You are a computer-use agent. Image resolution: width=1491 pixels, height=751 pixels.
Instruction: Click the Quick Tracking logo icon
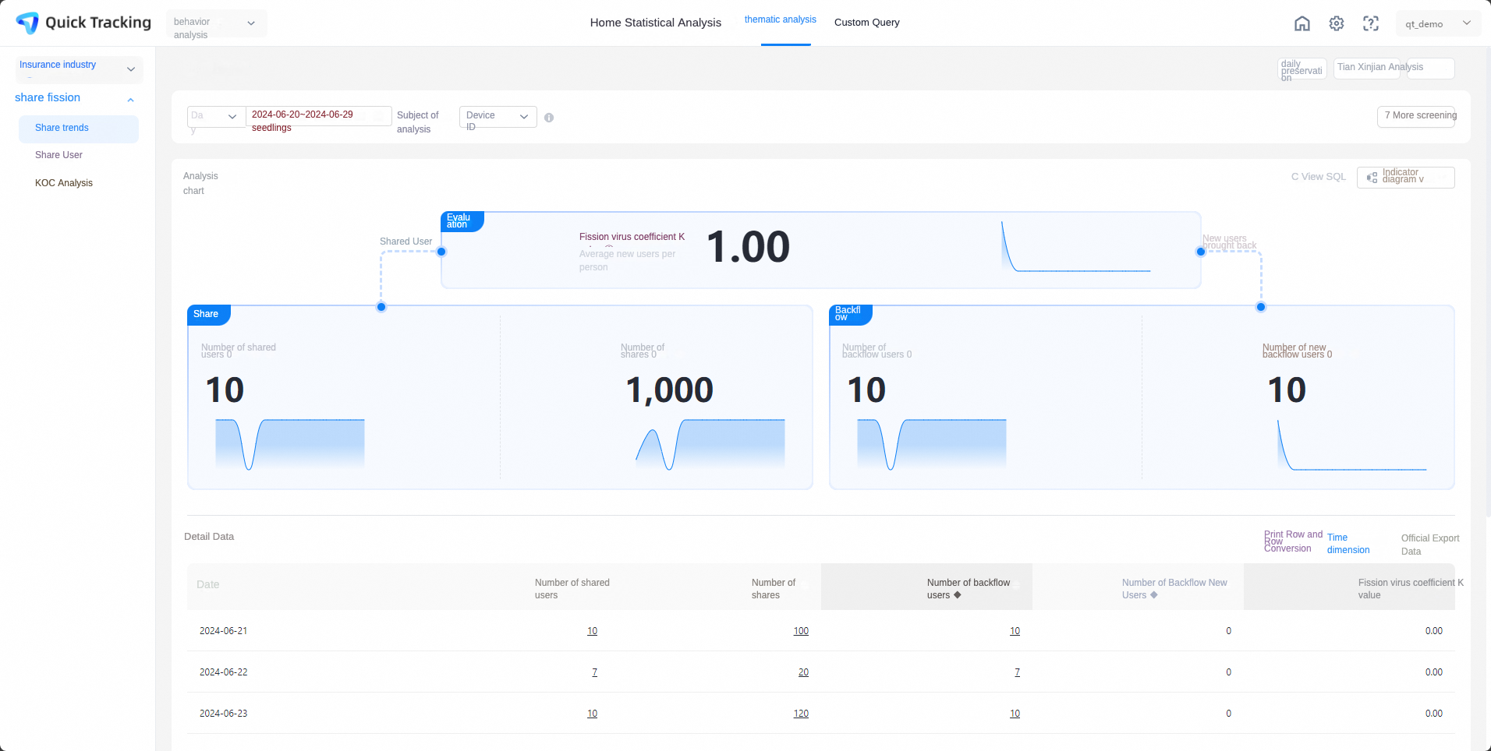tap(27, 23)
